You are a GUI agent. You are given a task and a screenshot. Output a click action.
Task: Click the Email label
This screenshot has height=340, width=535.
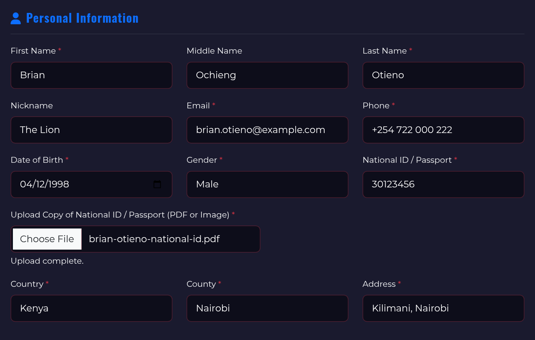(198, 106)
